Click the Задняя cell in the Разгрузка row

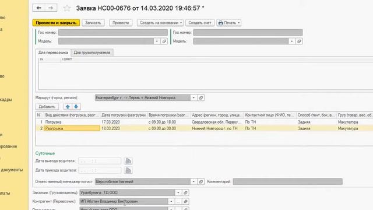coord(316,128)
